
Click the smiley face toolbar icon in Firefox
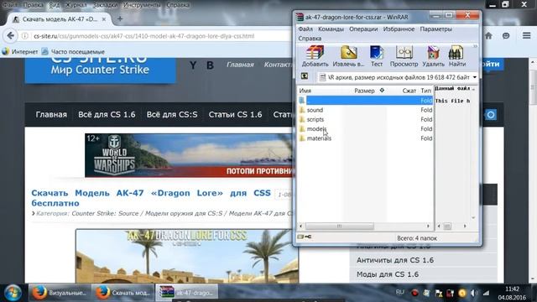(506, 35)
